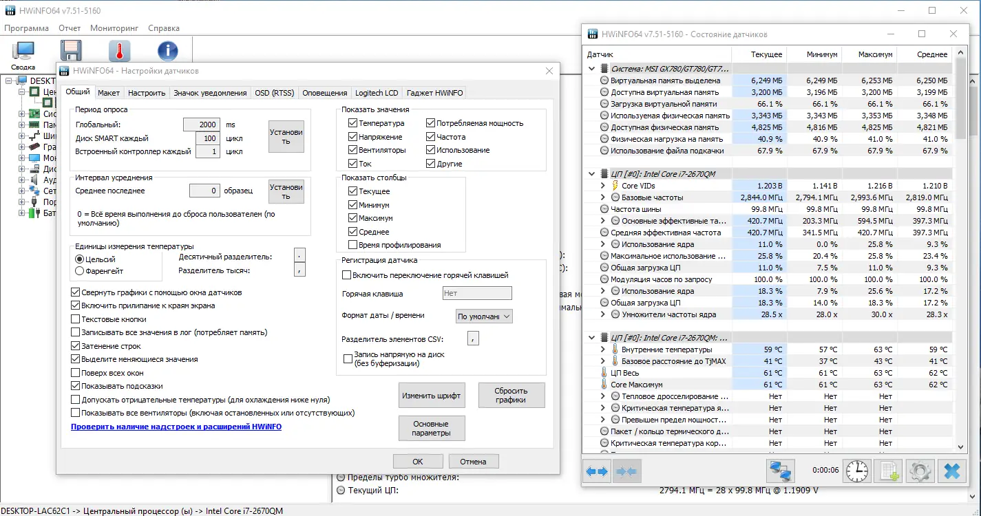This screenshot has height=516, width=981.
Task: Click the Глобальный polling period field
Action: click(202, 125)
